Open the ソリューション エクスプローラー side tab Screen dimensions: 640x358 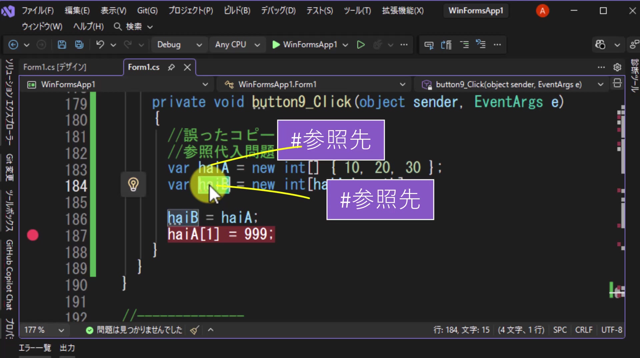pos(9,102)
